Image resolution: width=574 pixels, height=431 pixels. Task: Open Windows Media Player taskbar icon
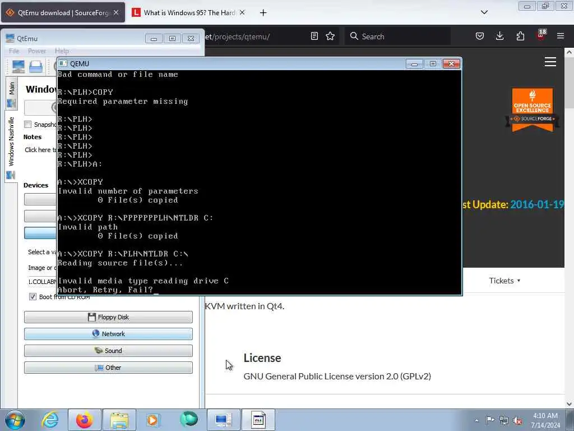click(x=154, y=420)
